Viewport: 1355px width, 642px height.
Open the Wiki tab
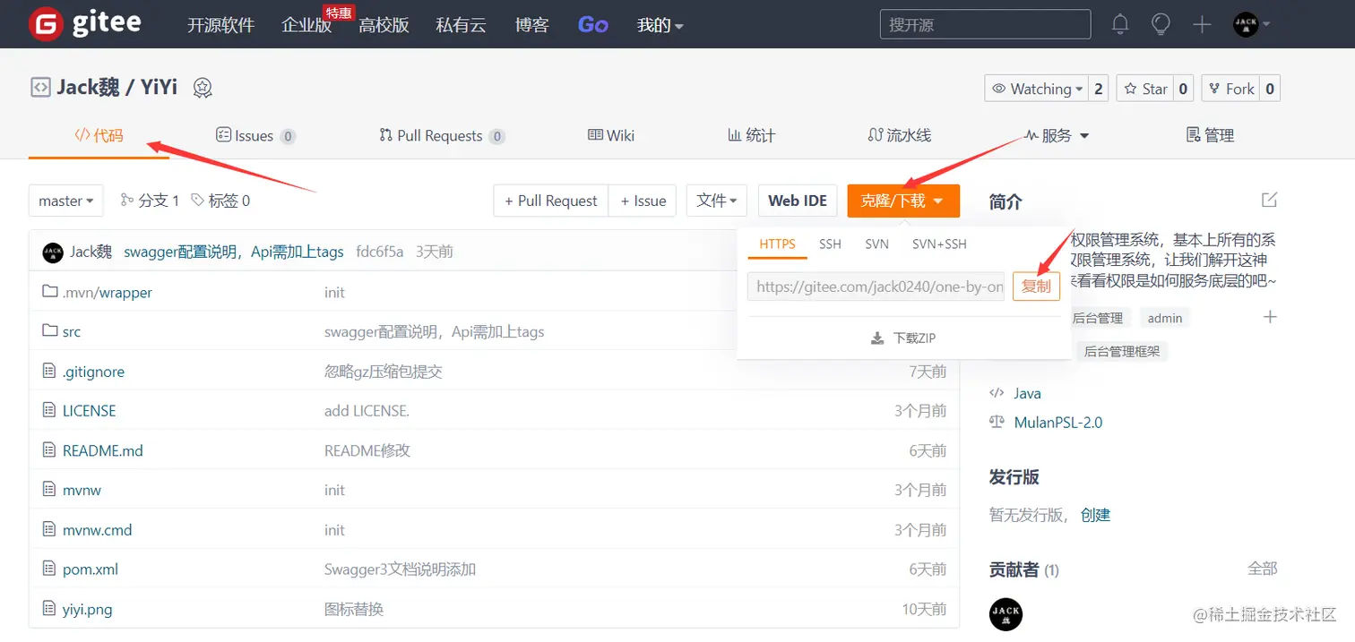tap(611, 135)
